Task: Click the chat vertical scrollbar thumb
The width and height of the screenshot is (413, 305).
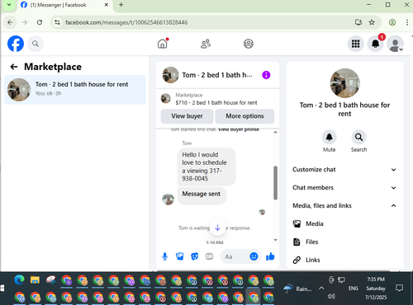Action: (x=275, y=183)
